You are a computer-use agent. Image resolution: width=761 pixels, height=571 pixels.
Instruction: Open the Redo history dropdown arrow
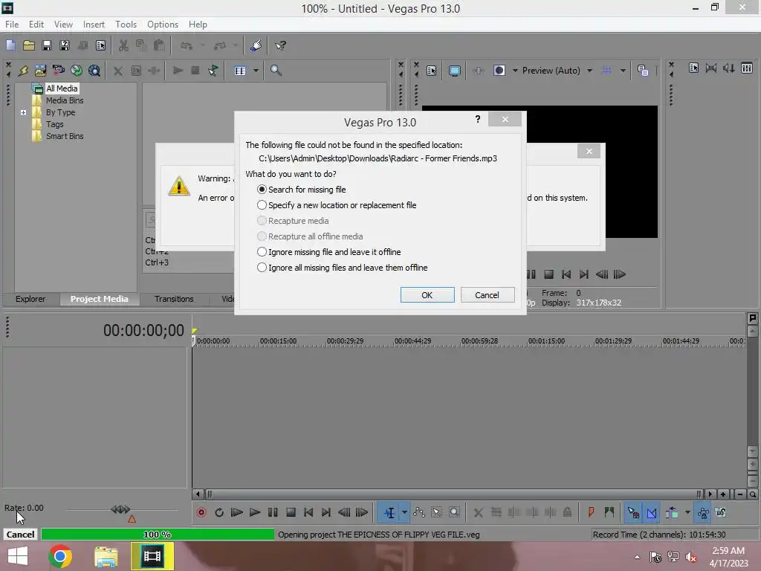(236, 45)
